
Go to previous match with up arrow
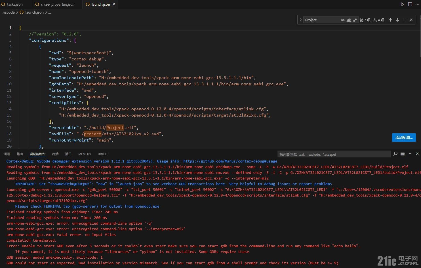[x=390, y=20]
